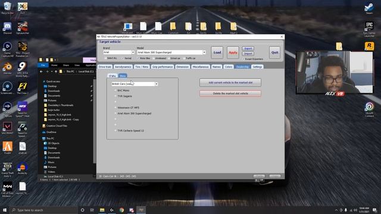The height and width of the screenshot is (214, 381).
Task: Switch to the Drive-train tab
Action: 105,67
